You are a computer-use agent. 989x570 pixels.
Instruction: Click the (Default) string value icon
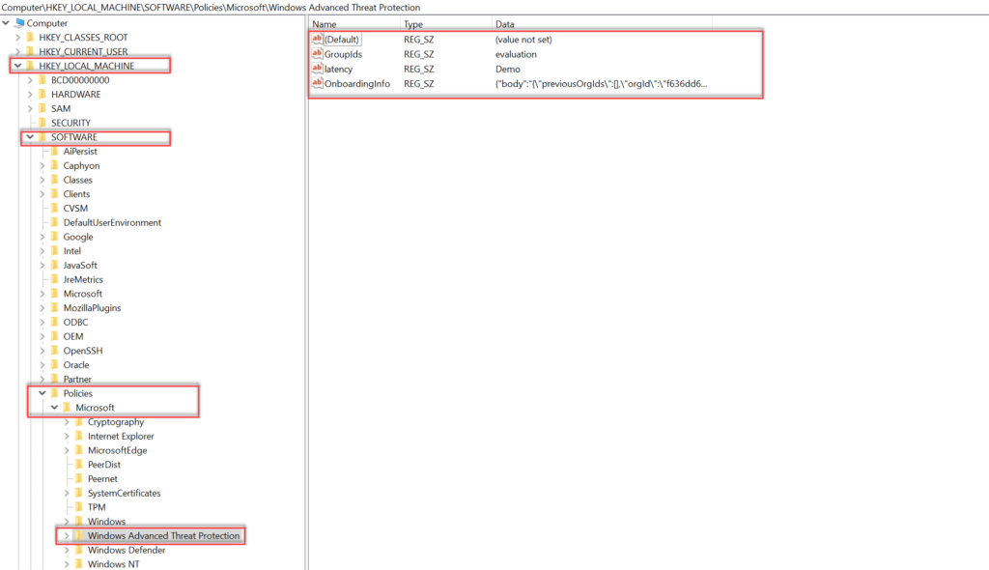(317, 40)
